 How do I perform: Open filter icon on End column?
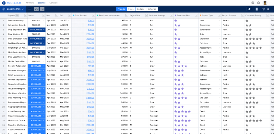(x=69, y=15)
